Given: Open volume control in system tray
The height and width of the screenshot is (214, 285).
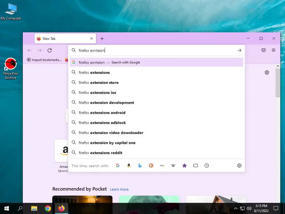Looking at the screenshot, I should (249, 208).
